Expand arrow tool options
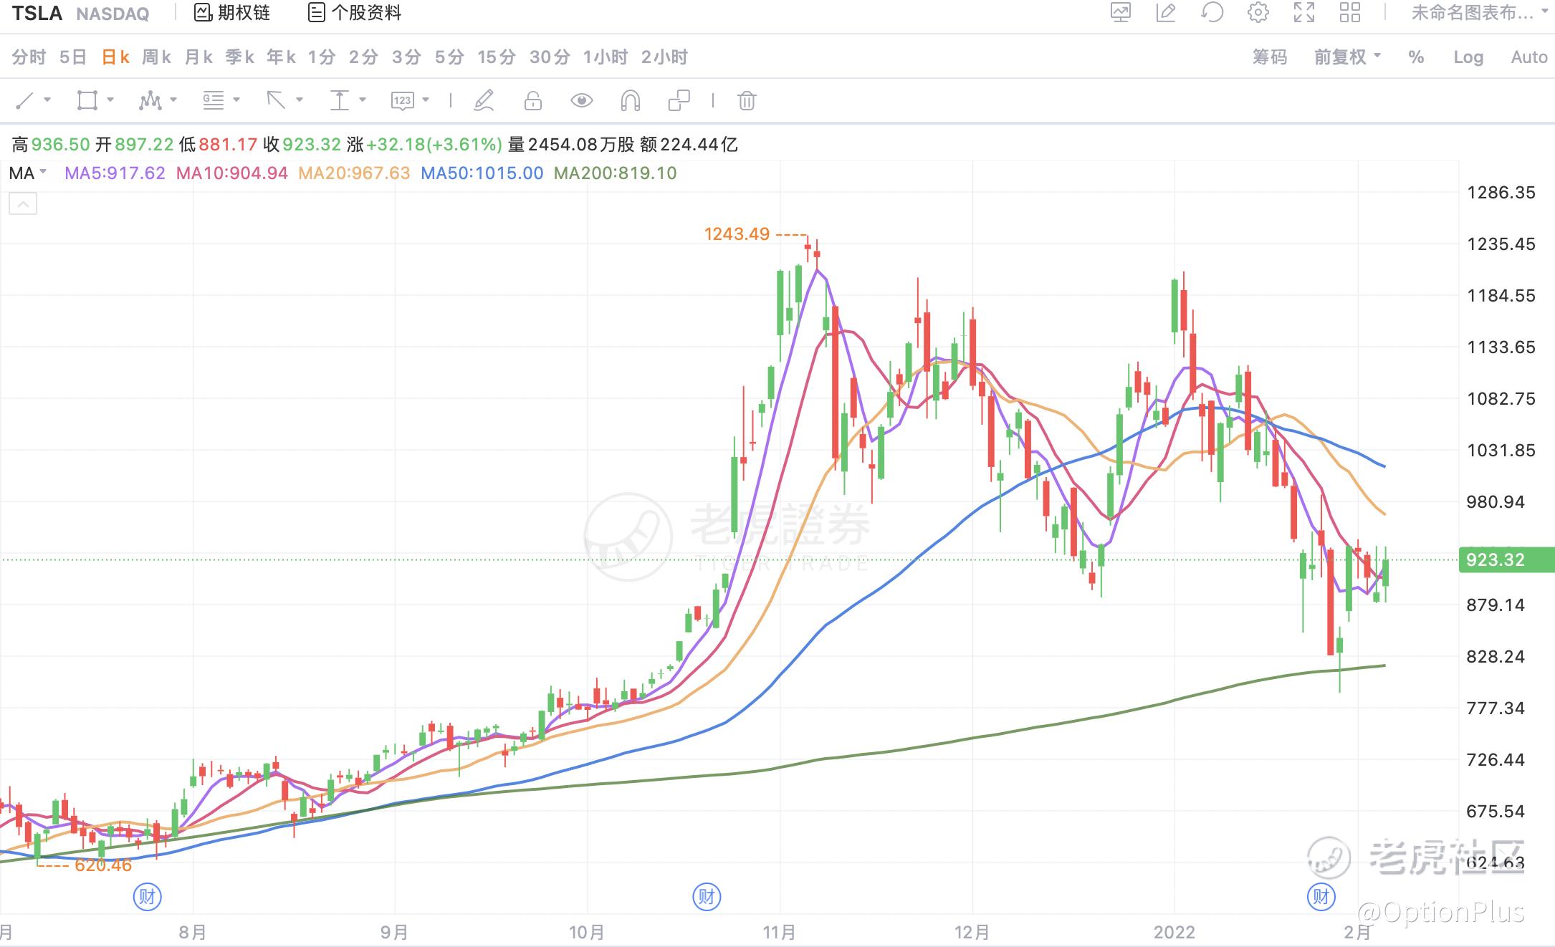1555x947 pixels. click(300, 100)
